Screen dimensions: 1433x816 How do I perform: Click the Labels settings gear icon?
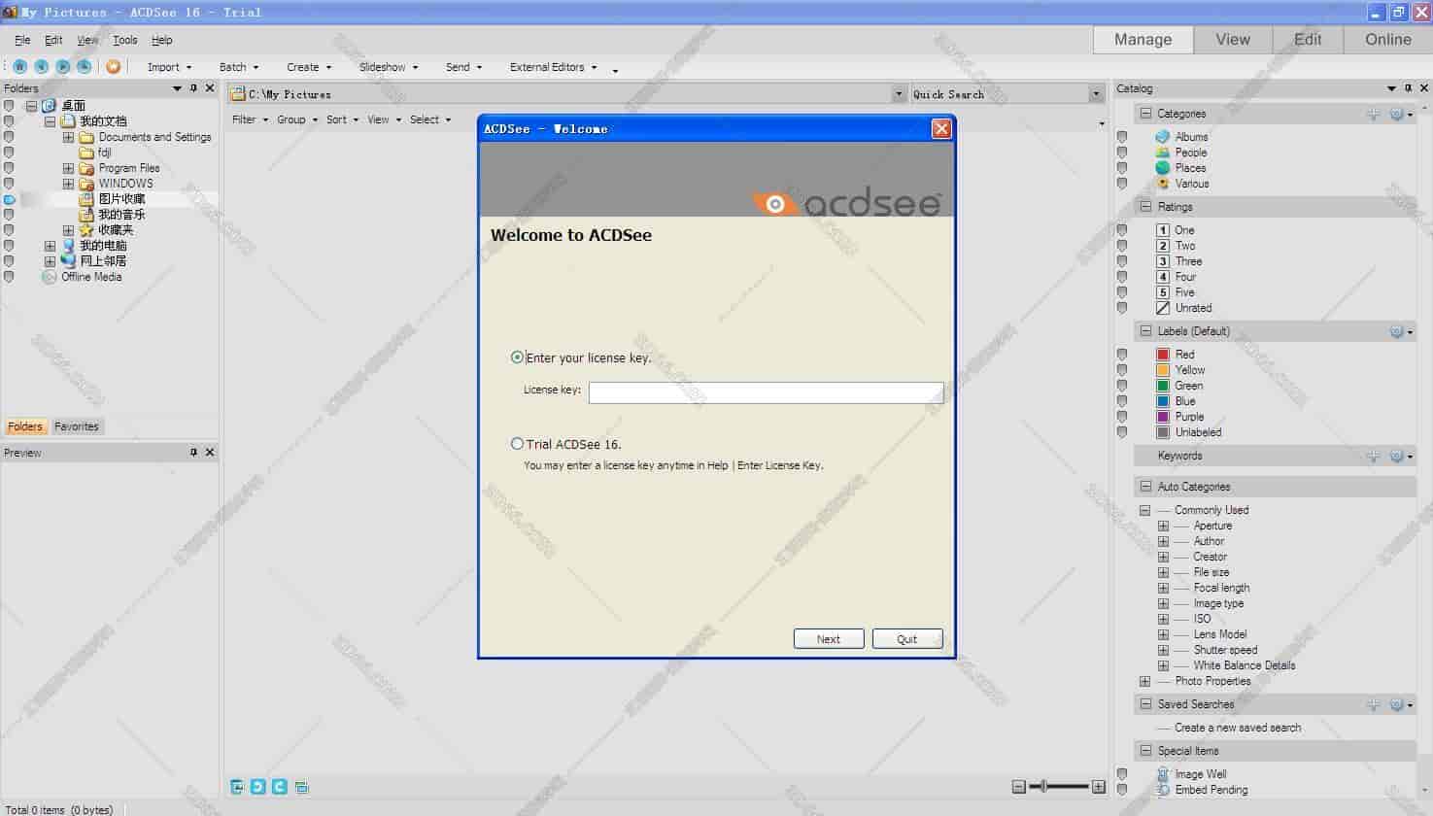click(1396, 331)
